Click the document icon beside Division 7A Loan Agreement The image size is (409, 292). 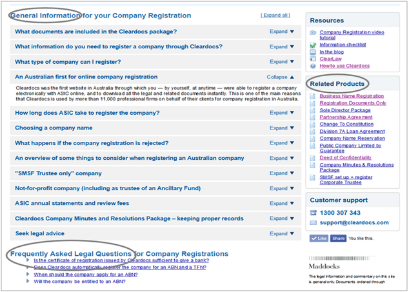pos(312,131)
